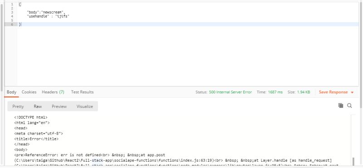
Task: Click the <meta charset="utf-8"> response line
Action: tap(39, 133)
